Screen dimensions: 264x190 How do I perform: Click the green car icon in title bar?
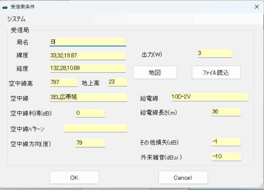click(x=5, y=7)
